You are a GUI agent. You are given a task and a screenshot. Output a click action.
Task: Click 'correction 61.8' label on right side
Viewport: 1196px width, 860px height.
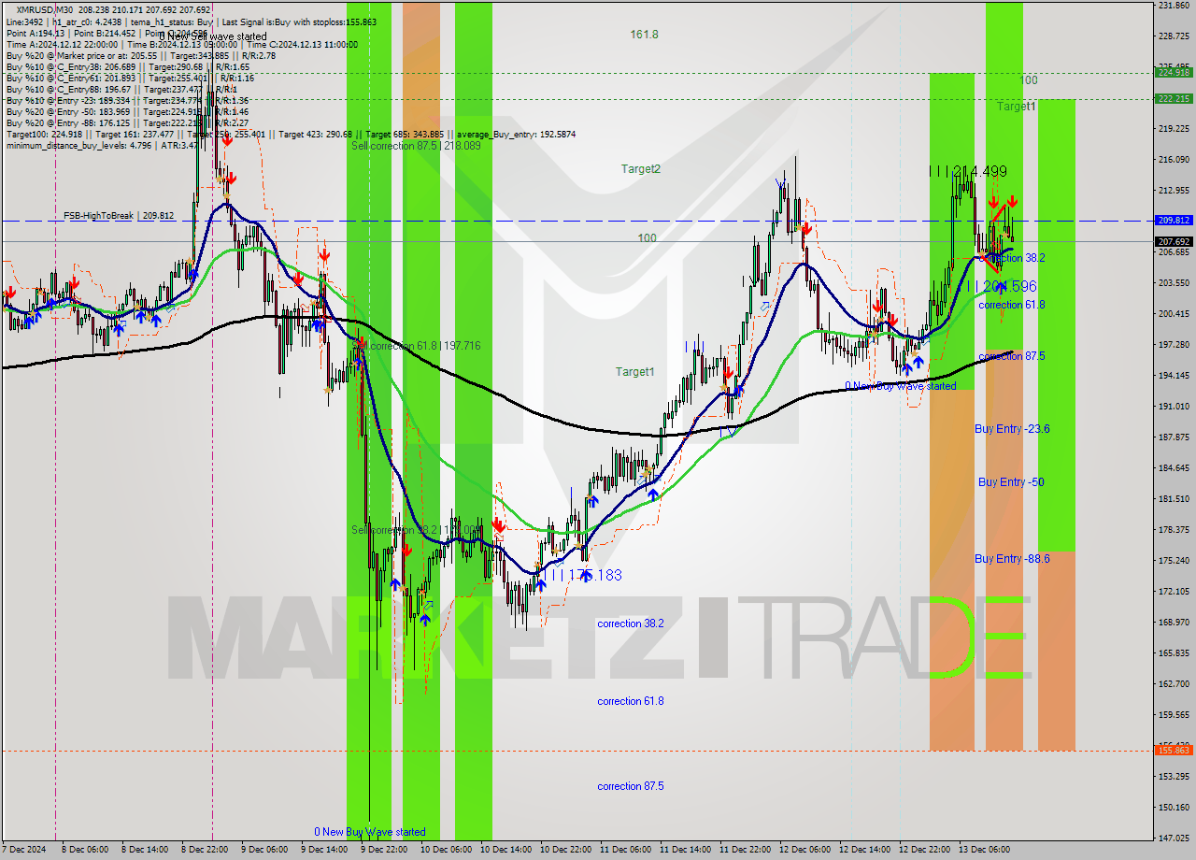tap(1012, 305)
